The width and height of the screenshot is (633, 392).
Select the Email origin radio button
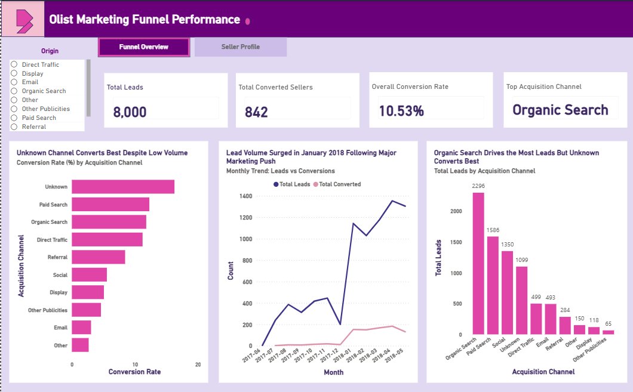tap(14, 82)
